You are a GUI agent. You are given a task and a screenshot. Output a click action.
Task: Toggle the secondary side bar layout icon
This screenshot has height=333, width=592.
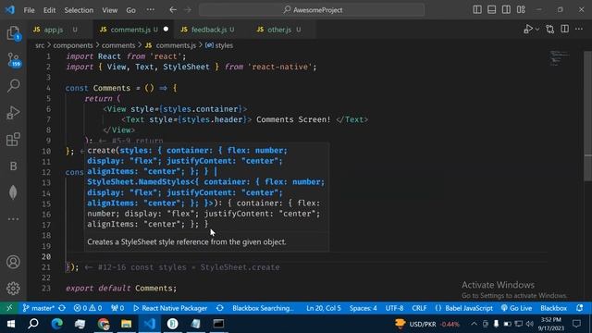point(506,10)
